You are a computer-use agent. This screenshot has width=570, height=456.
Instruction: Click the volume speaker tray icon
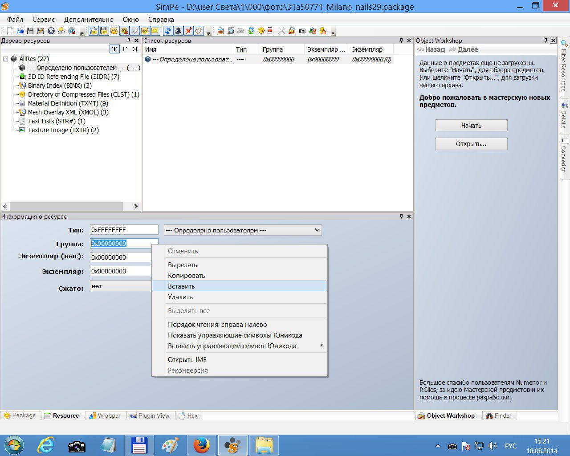click(492, 446)
